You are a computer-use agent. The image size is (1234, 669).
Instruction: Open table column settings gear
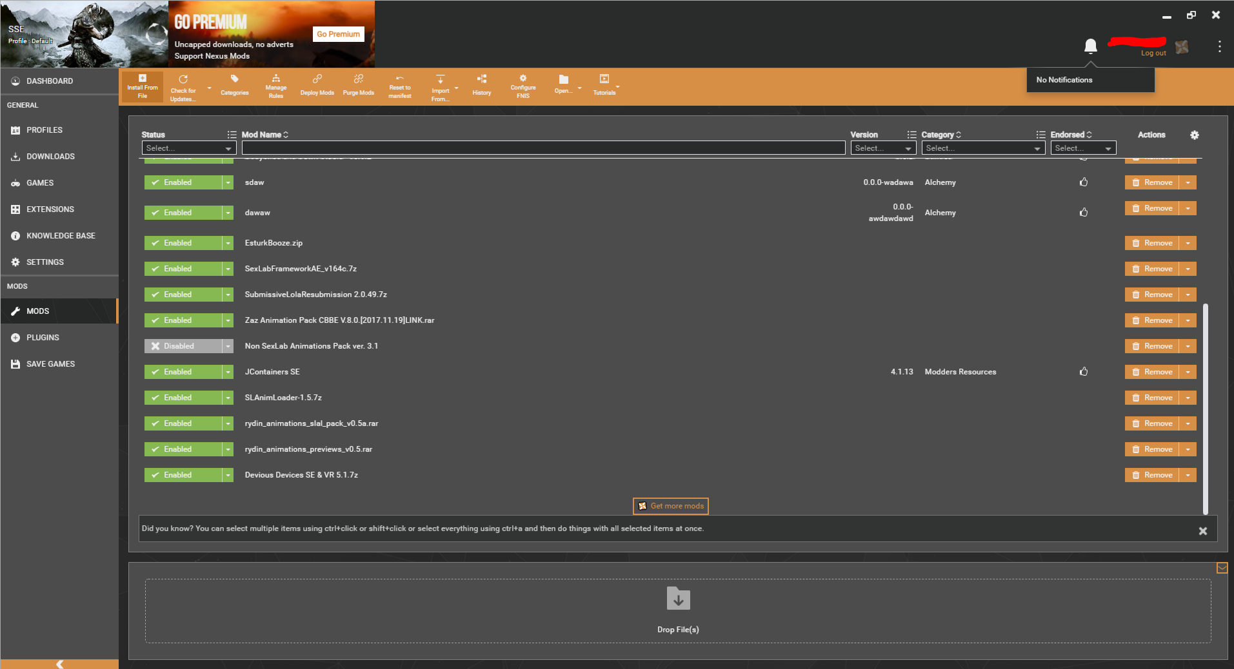tap(1194, 135)
